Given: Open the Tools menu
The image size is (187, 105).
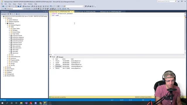Looking at the screenshot, I should coord(25,4).
